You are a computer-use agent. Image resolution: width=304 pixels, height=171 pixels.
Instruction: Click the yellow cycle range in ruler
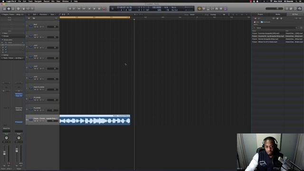[x=95, y=17]
